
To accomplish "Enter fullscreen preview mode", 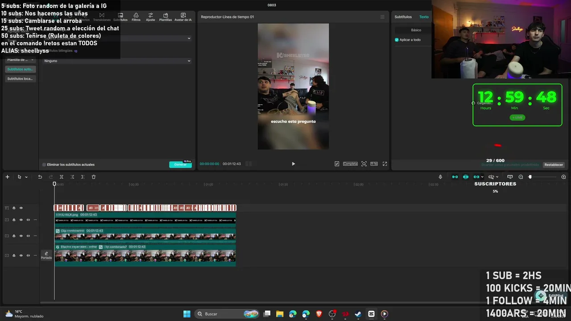I will 385,164.
